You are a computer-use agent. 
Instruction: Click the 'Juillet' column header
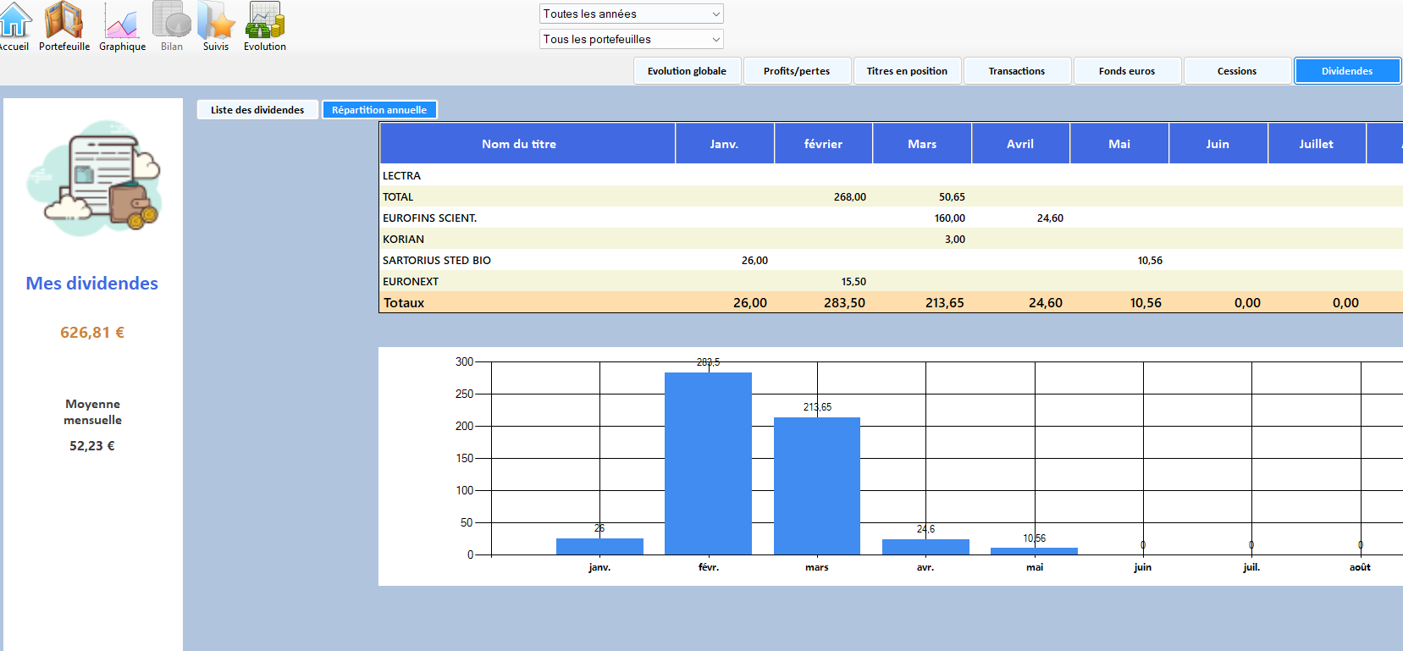[x=1317, y=144]
